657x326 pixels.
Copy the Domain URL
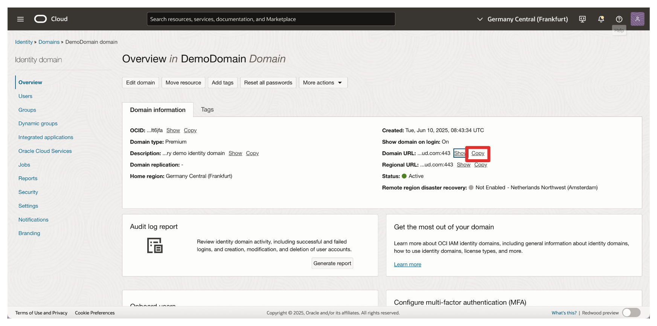click(478, 153)
